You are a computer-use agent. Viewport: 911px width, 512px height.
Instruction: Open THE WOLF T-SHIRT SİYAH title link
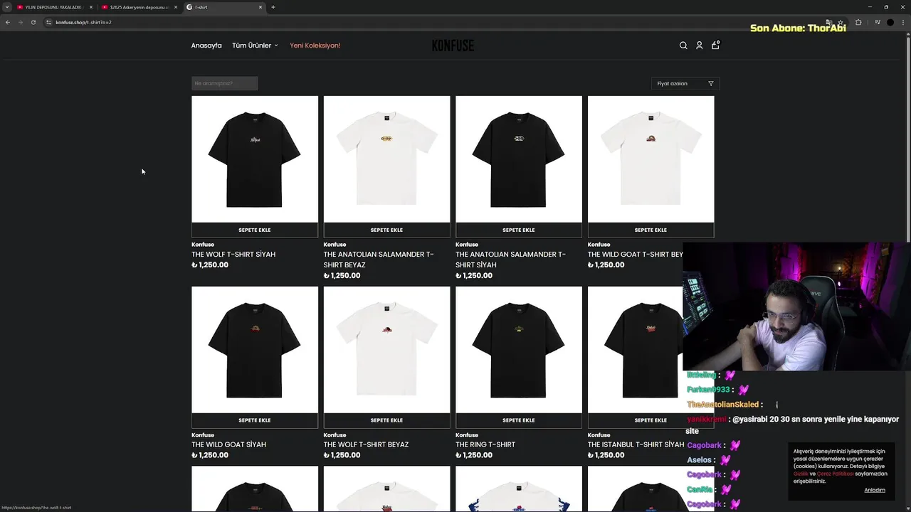coord(233,254)
